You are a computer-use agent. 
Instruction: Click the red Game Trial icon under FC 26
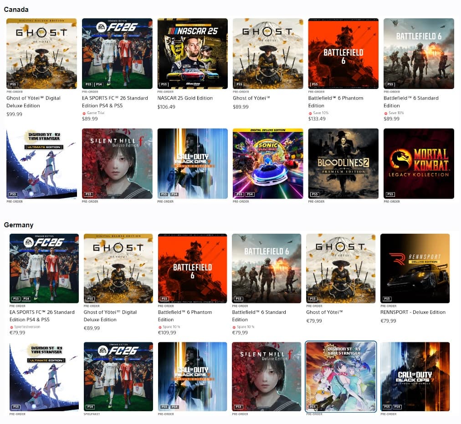84,114
